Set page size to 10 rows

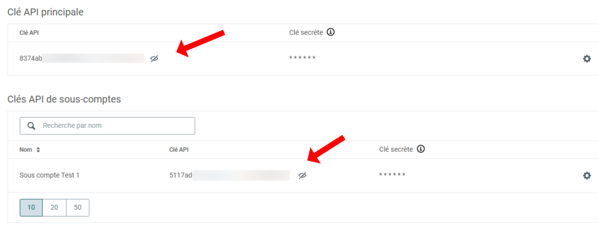[31, 207]
